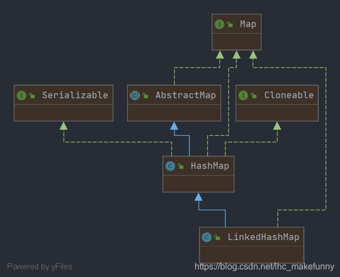The width and height of the screenshot is (340, 277).
Task: Click the public lock icon on HashMap
Action: (181, 166)
